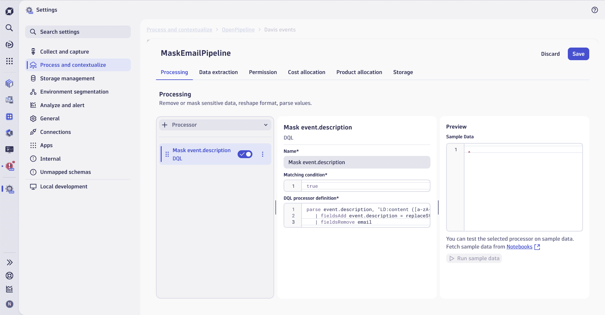The width and height of the screenshot is (605, 315).
Task: Expand the Processor dropdown chevron
Action: pos(266,125)
